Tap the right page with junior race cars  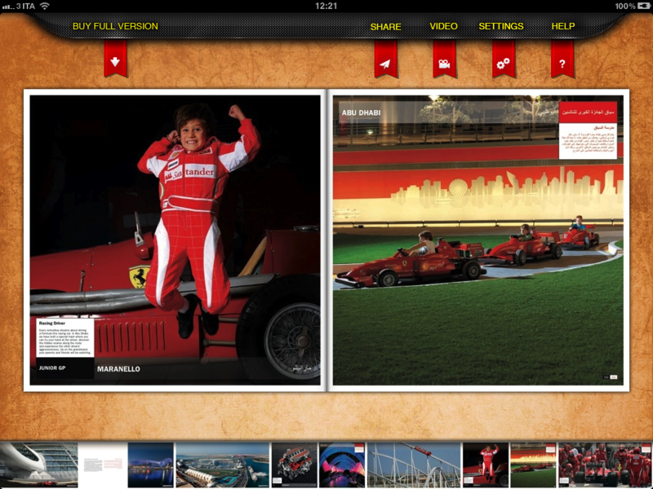pyautogui.click(x=478, y=240)
